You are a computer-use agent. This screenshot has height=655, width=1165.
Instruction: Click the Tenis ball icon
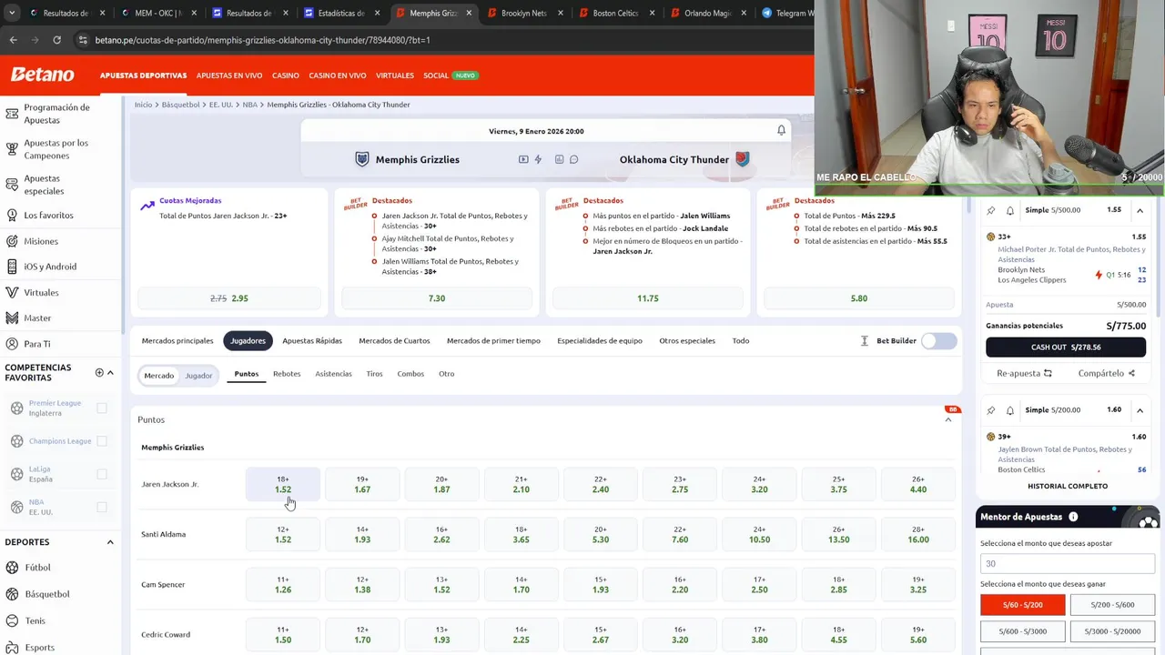(13, 620)
